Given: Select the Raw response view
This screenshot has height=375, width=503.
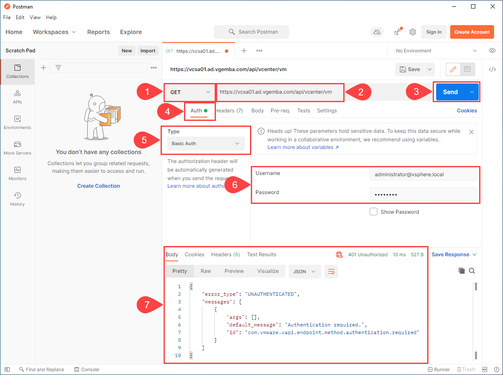Looking at the screenshot, I should 206,271.
